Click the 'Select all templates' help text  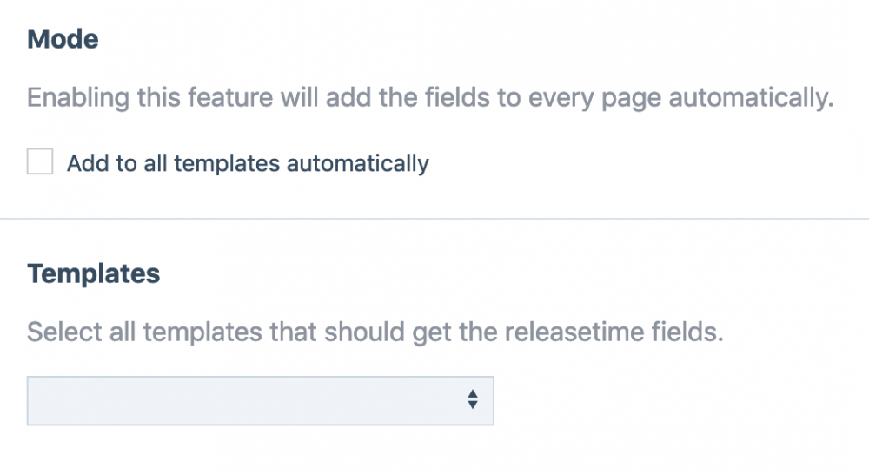click(x=375, y=332)
